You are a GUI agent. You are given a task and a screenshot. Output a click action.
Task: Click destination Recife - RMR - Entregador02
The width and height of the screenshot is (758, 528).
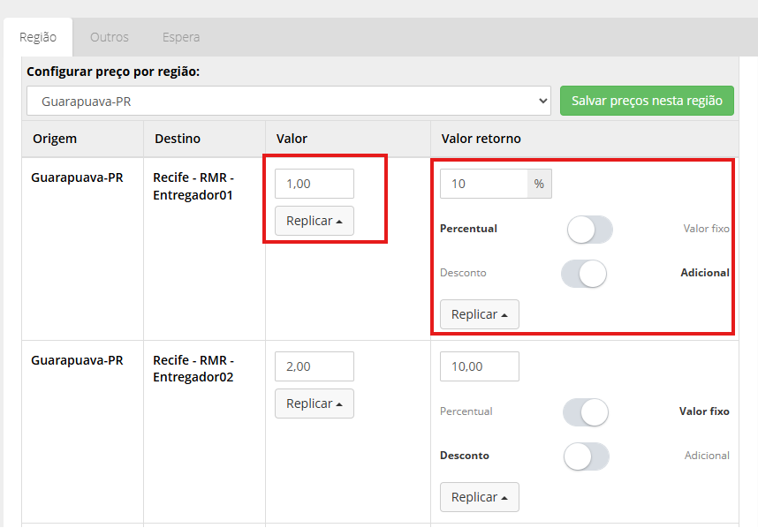tap(193, 368)
